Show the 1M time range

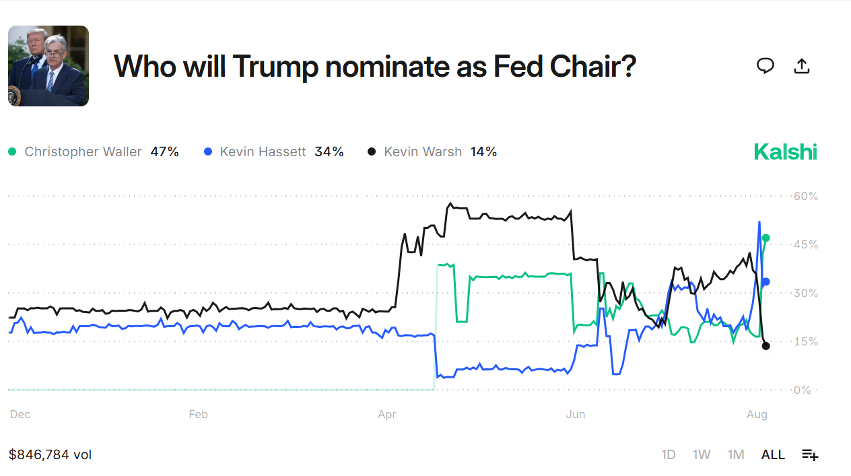point(736,455)
